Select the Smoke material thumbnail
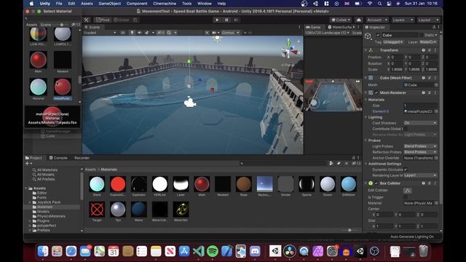Image resolution: width=466 pixels, height=262 pixels. tap(285, 184)
